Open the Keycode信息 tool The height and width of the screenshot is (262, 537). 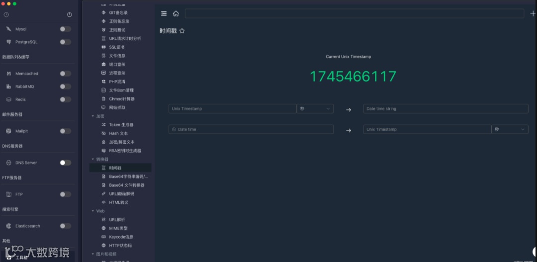point(120,237)
